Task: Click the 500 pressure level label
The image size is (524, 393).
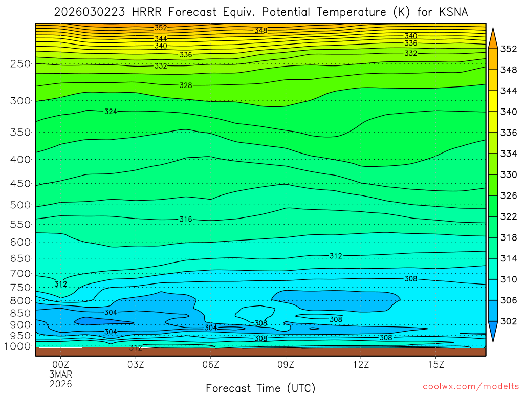Action: click(x=20, y=205)
